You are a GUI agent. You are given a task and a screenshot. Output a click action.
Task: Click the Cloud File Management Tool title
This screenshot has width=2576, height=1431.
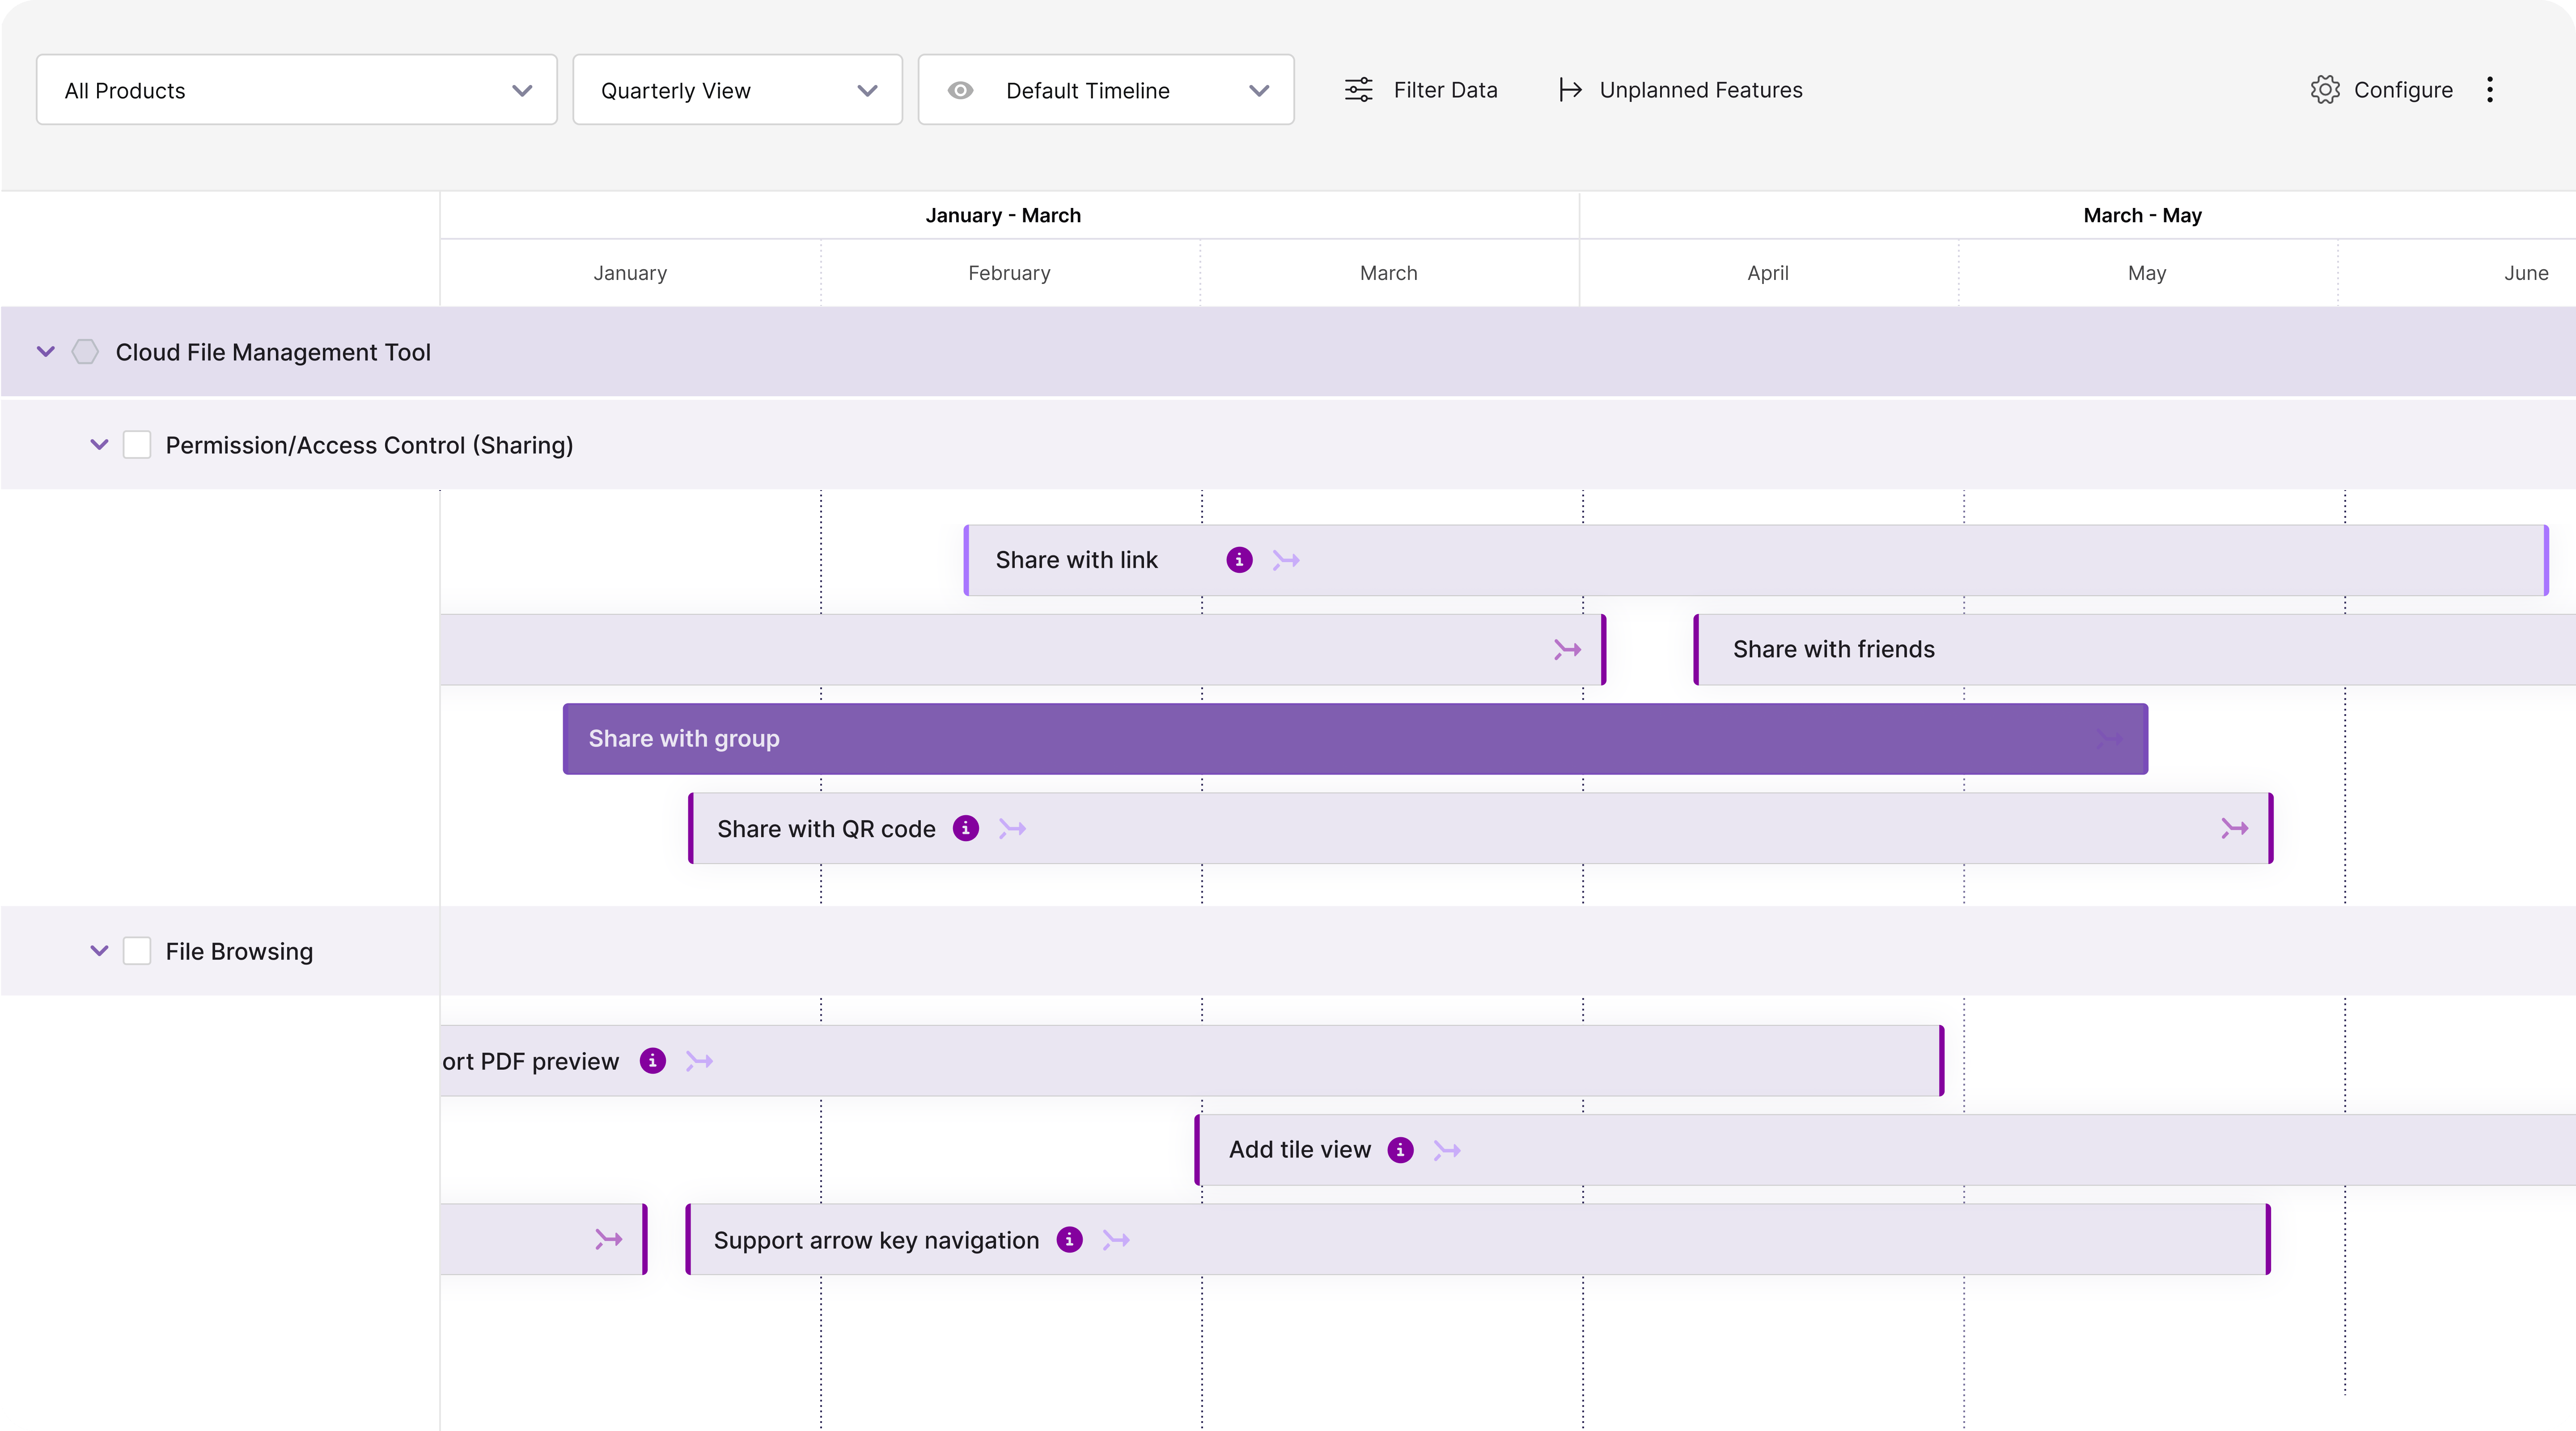[x=273, y=352]
